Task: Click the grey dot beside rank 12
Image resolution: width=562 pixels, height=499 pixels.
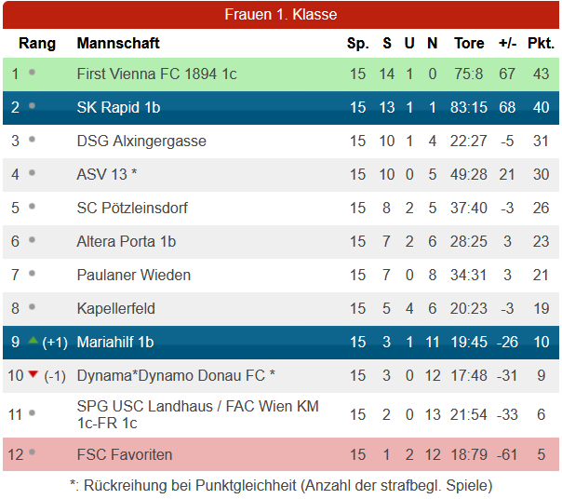Action: [32, 452]
